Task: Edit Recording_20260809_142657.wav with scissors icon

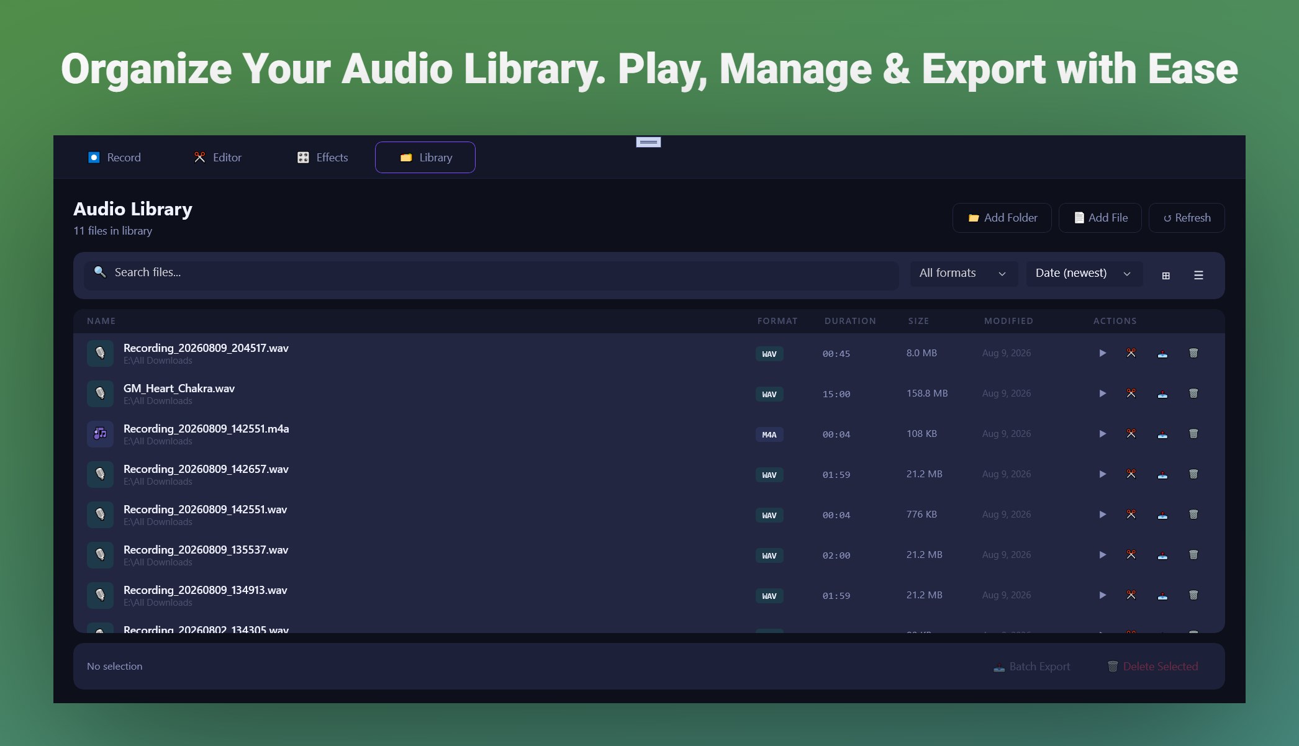Action: pos(1131,474)
